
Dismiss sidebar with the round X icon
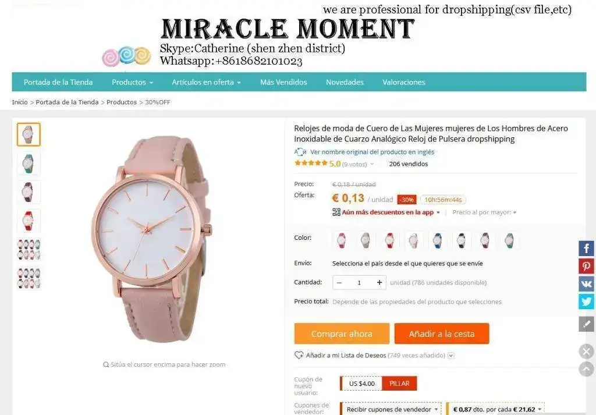[x=586, y=351]
